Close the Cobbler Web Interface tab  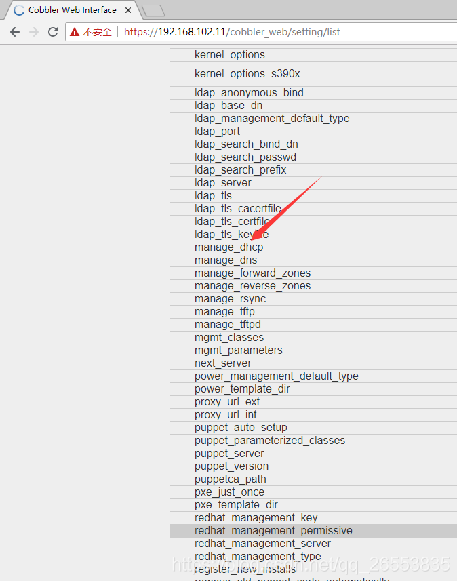pos(128,10)
